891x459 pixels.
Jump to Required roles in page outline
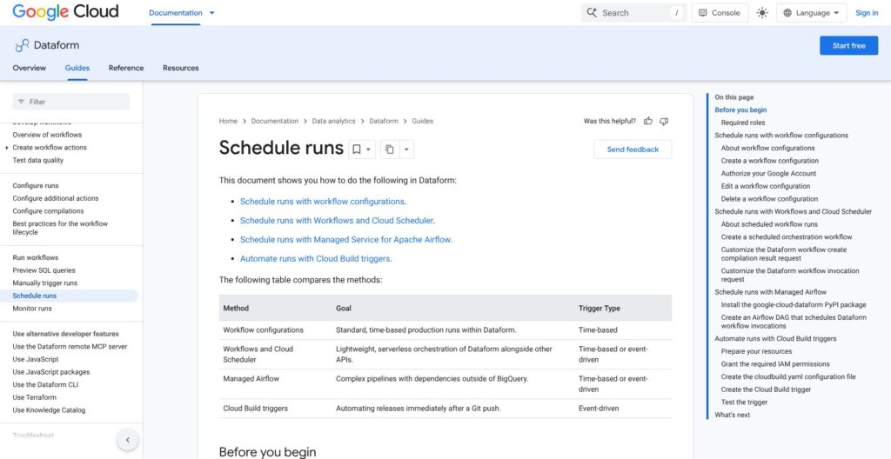coord(743,123)
